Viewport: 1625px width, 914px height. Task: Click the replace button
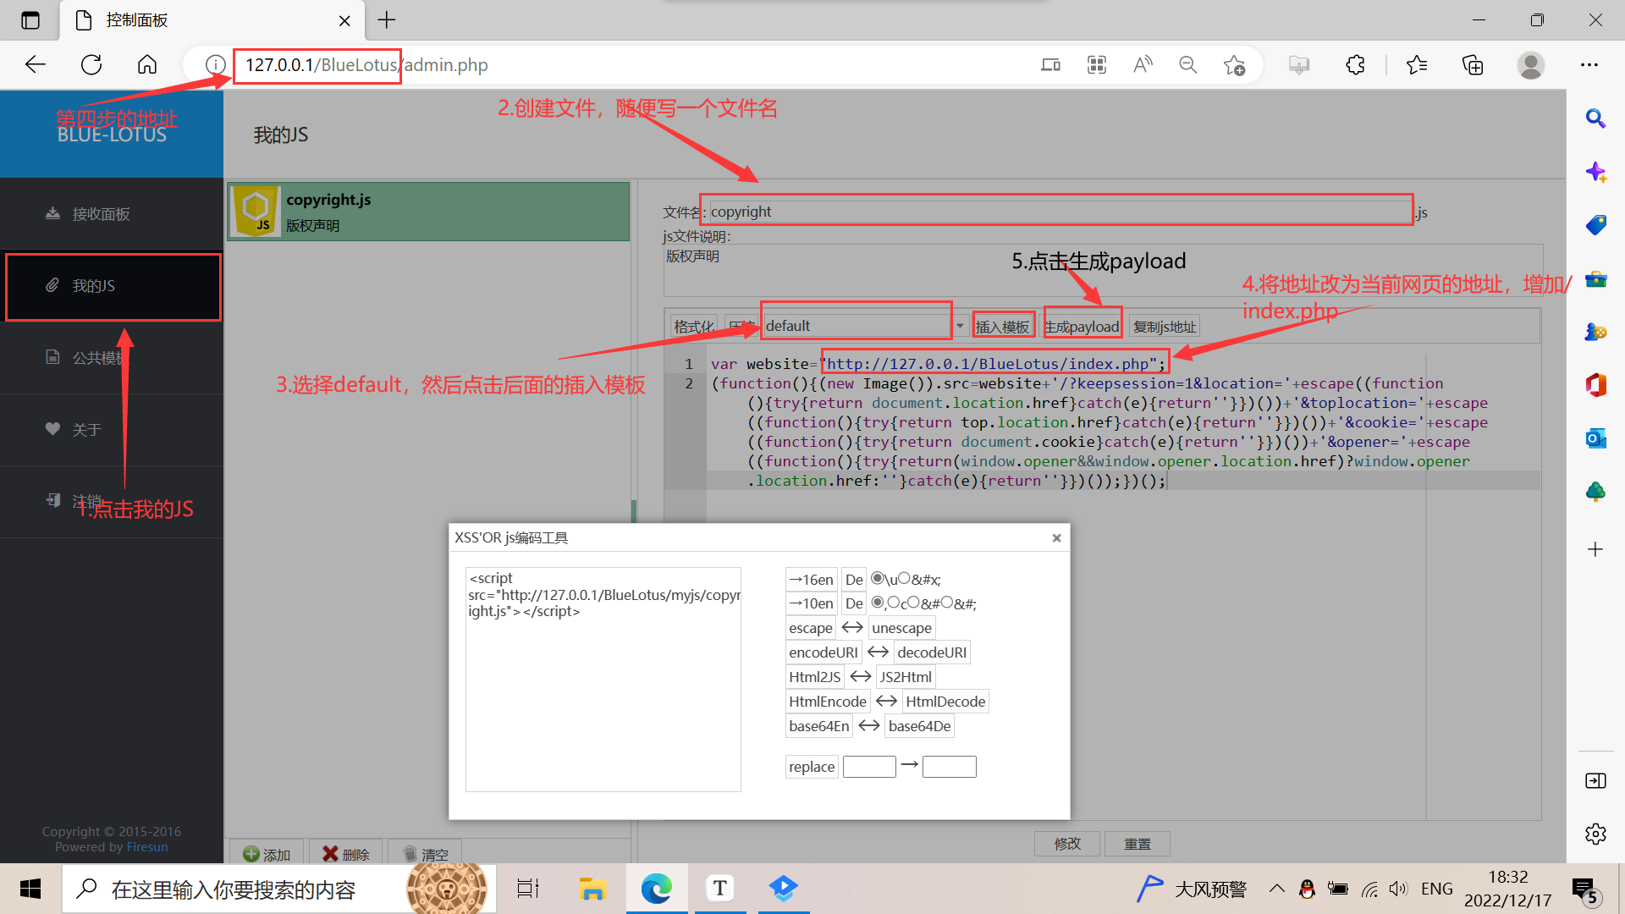tap(812, 767)
